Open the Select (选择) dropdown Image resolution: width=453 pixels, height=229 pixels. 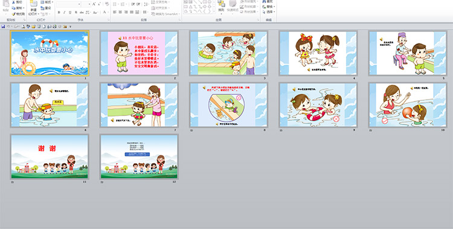268,12
